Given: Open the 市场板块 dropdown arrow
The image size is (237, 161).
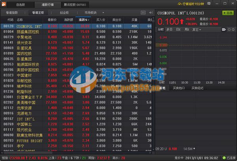Looking at the screenshot, I should pyautogui.click(x=103, y=13).
